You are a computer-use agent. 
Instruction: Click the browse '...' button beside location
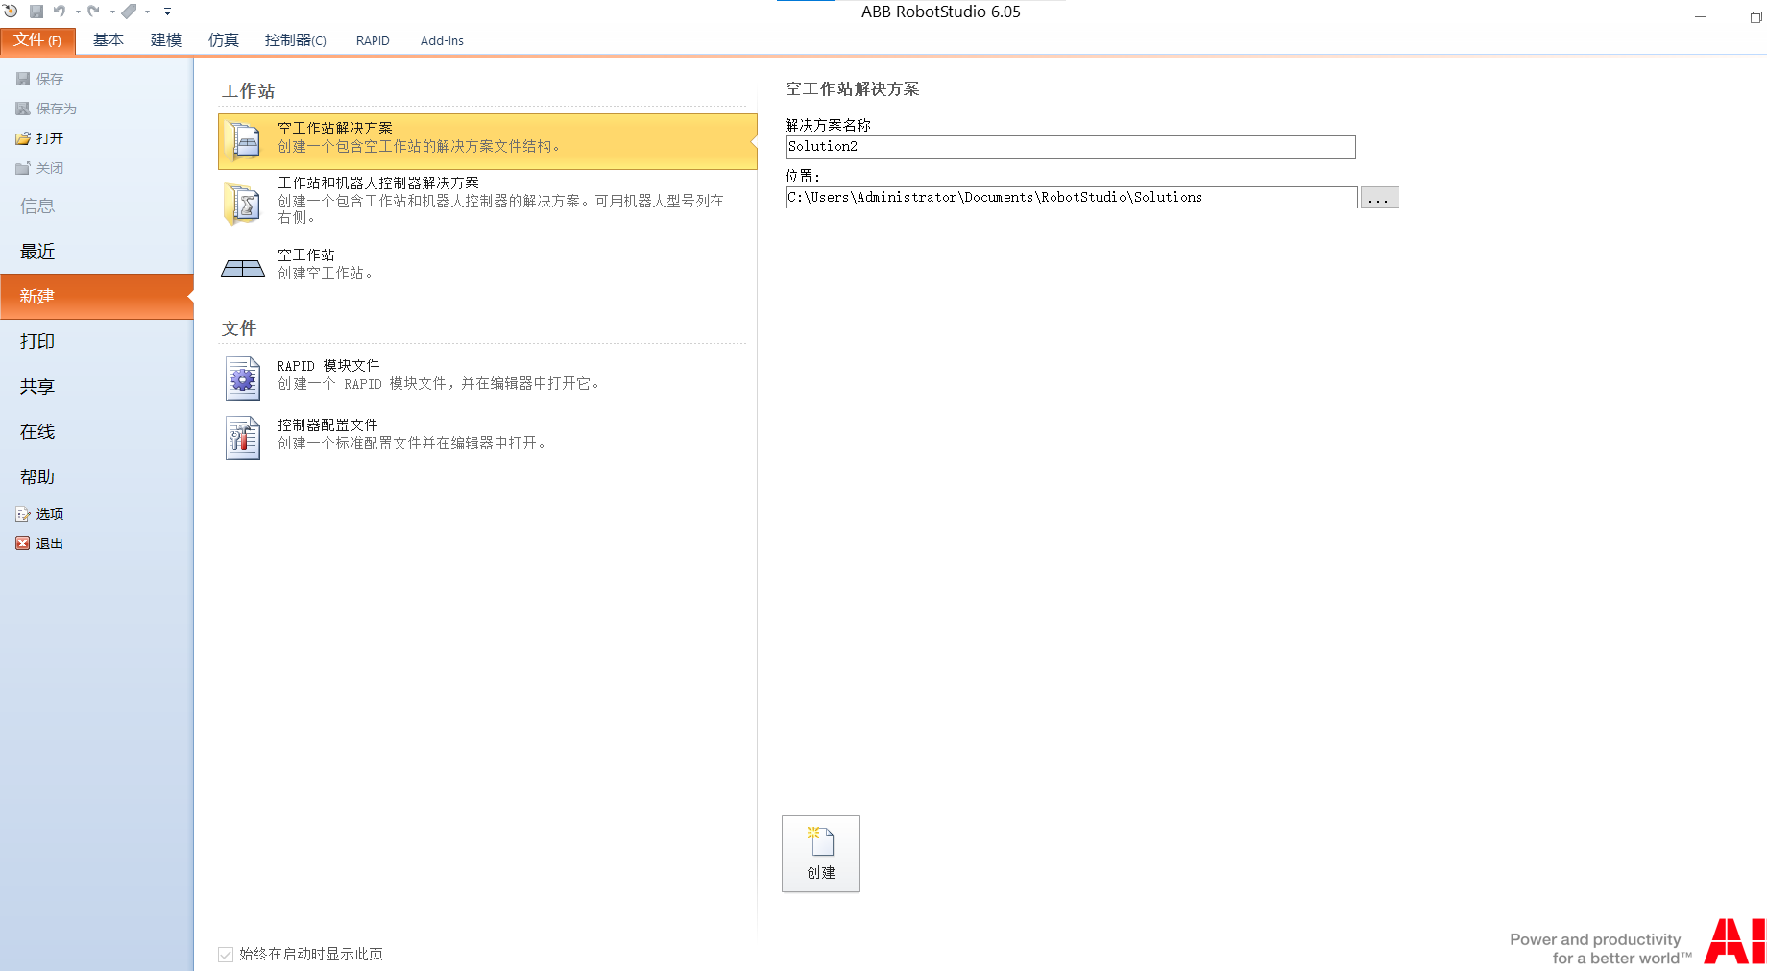[1379, 198]
